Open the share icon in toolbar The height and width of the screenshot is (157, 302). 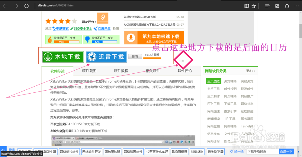pos(287,6)
